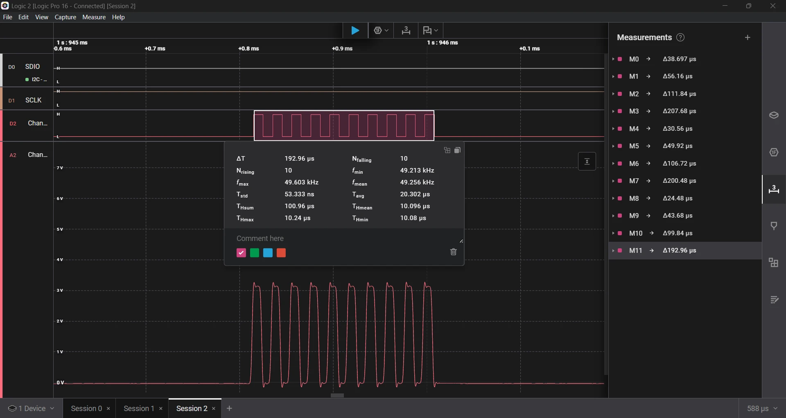Image resolution: width=786 pixels, height=418 pixels.
Task: Open the Notes sidebar panel
Action: click(773, 300)
